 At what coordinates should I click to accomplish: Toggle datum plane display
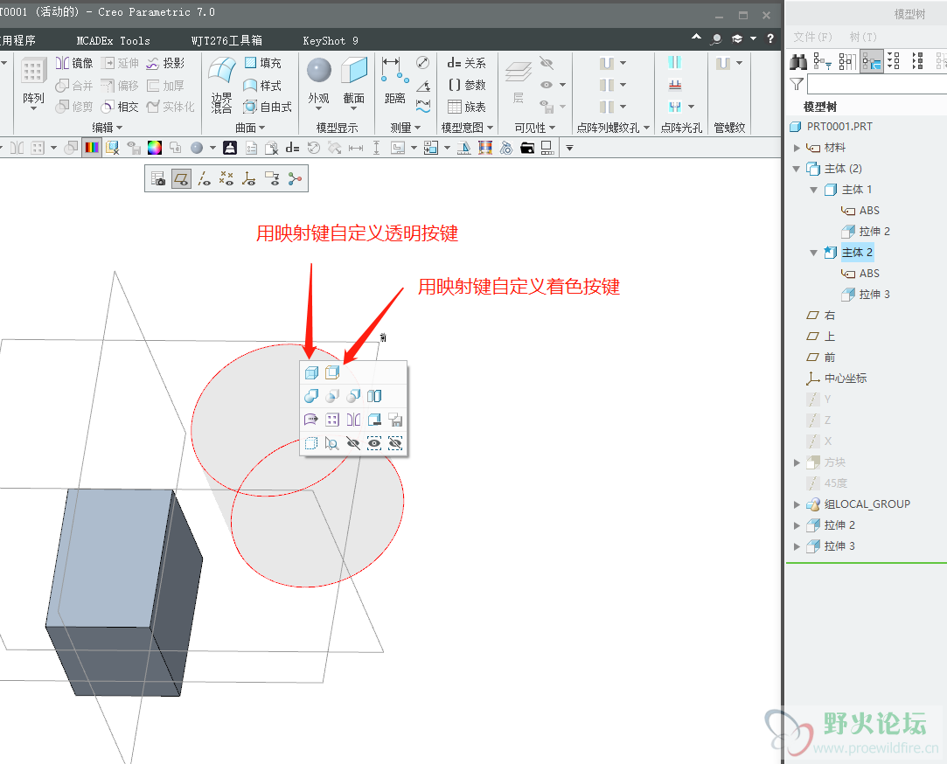(181, 179)
